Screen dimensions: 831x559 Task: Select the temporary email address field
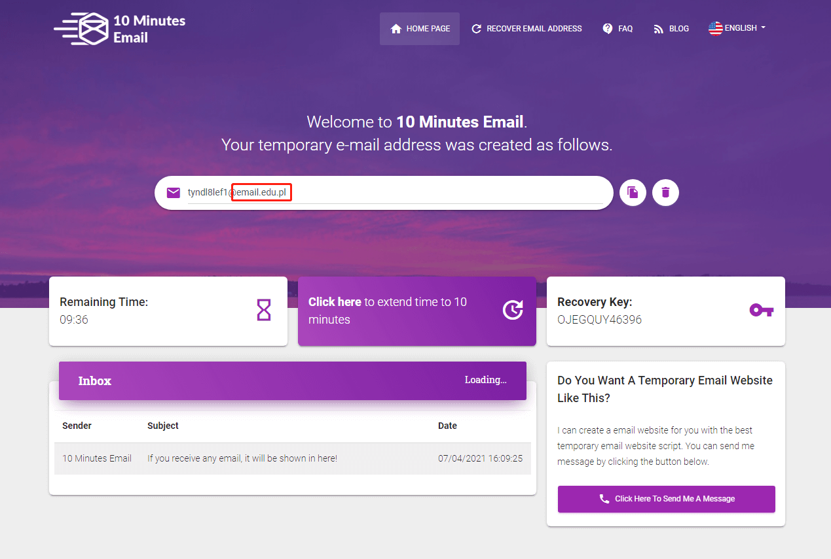393,192
